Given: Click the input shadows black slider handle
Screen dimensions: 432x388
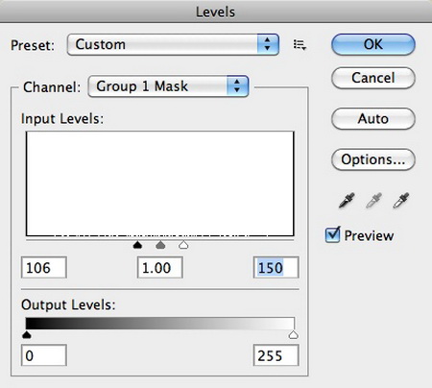Looking at the screenshot, I should click(137, 245).
